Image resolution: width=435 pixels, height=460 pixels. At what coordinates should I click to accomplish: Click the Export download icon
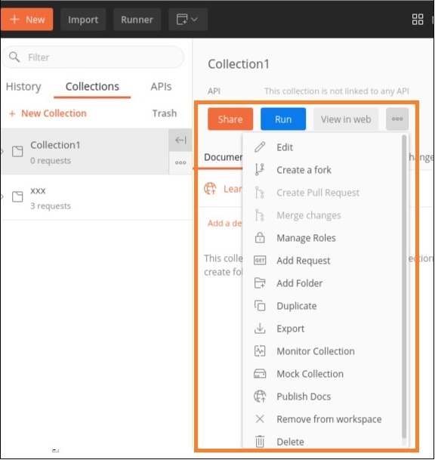(260, 329)
